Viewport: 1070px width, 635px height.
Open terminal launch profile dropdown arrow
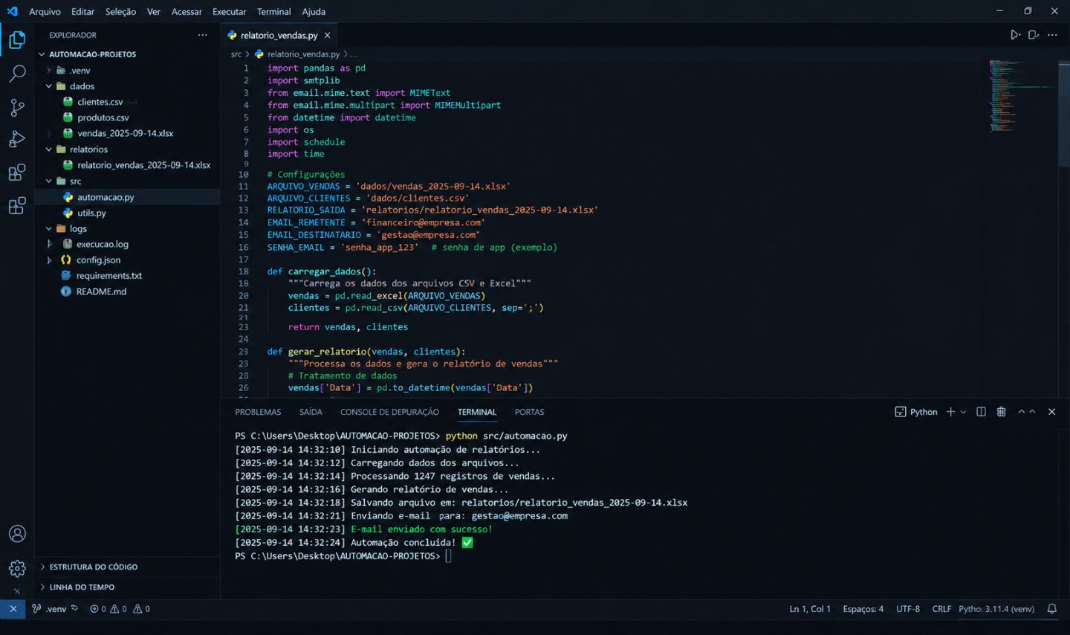pyautogui.click(x=964, y=412)
